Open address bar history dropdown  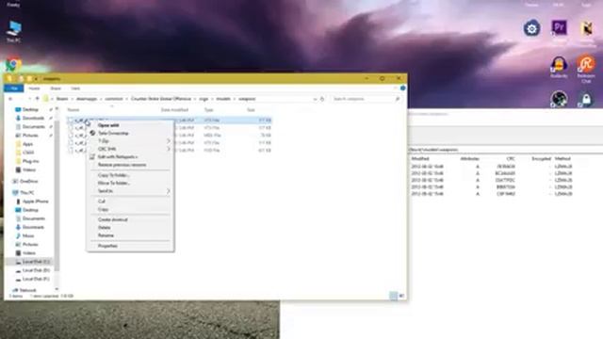click(x=315, y=99)
